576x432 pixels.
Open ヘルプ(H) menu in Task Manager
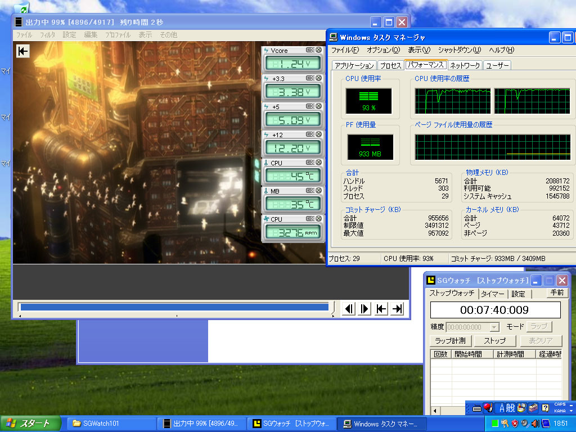(x=501, y=50)
